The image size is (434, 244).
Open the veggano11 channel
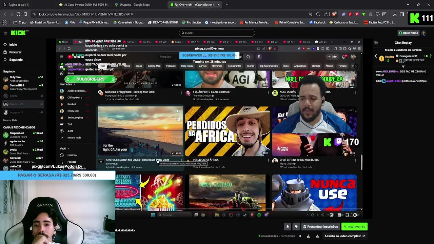23,113
